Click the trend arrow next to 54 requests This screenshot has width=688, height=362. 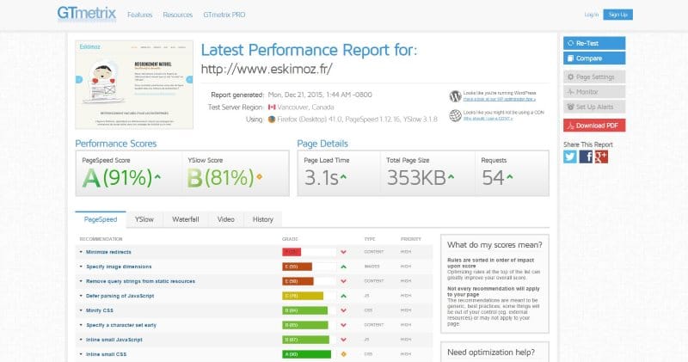(x=509, y=177)
